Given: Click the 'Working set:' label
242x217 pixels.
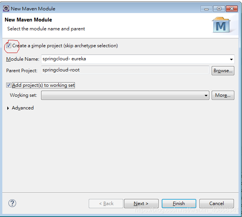Looking at the screenshot, I should (x=23, y=95).
